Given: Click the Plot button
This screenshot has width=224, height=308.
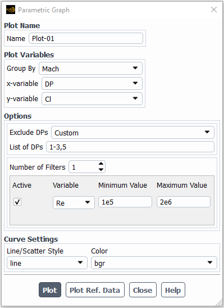Looking at the screenshot, I should 50,290.
